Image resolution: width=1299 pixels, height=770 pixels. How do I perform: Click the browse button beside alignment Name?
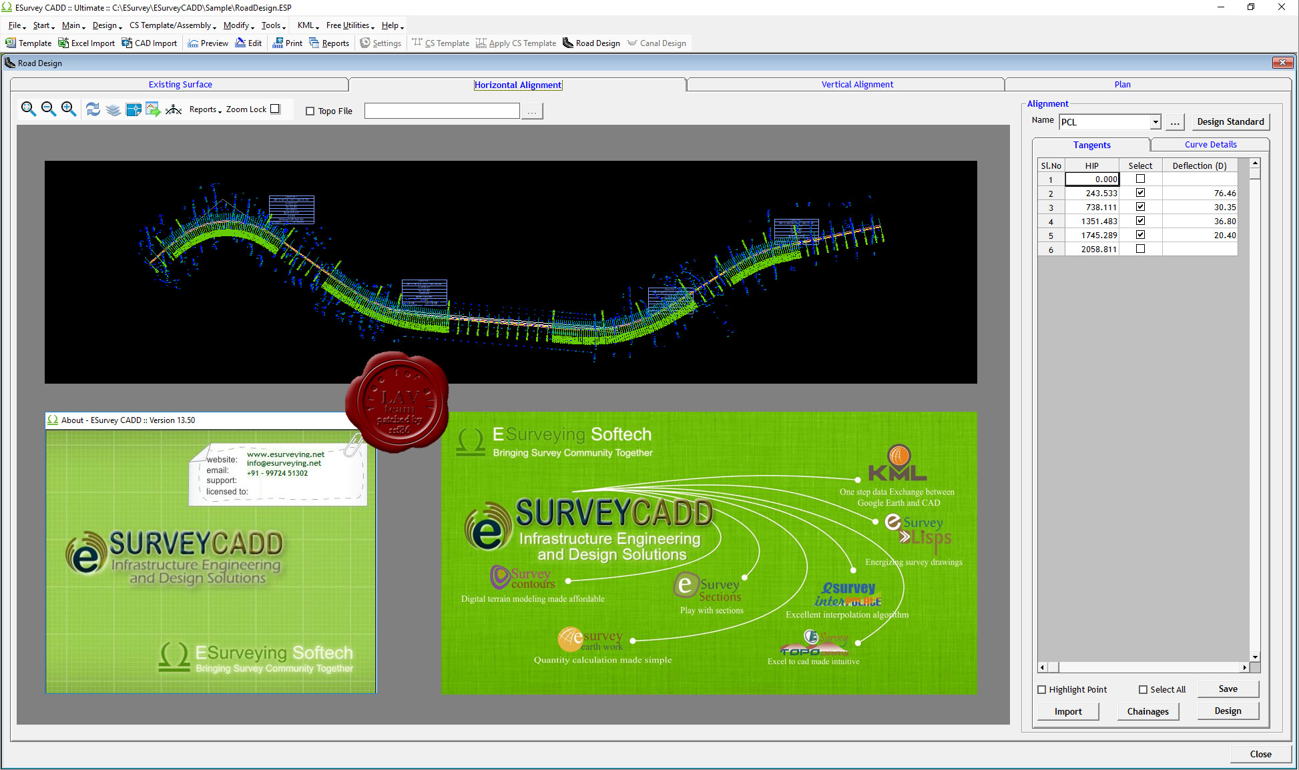click(x=1175, y=122)
